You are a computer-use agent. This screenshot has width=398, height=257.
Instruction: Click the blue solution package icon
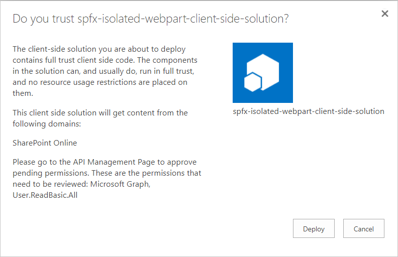click(263, 73)
